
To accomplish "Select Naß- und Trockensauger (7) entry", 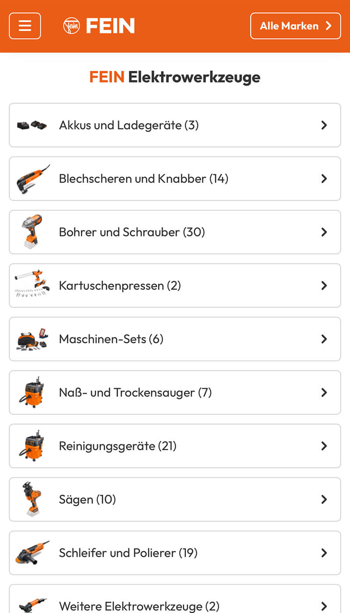I will coord(135,392).
